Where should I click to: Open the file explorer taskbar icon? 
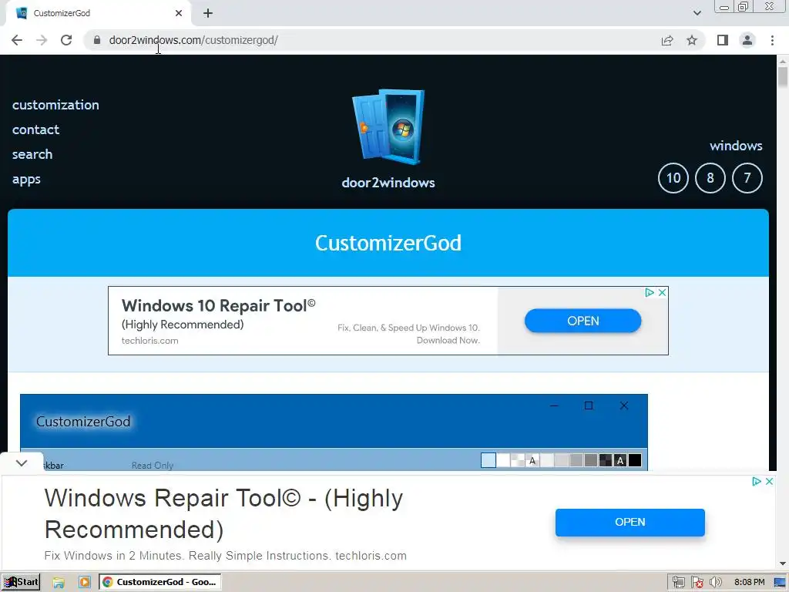coord(59,583)
